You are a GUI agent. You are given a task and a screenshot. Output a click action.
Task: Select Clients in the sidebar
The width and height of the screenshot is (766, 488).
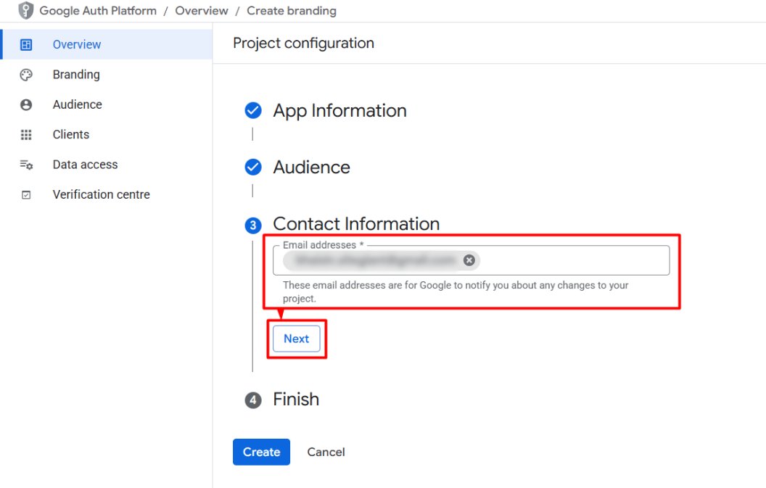pos(107,135)
